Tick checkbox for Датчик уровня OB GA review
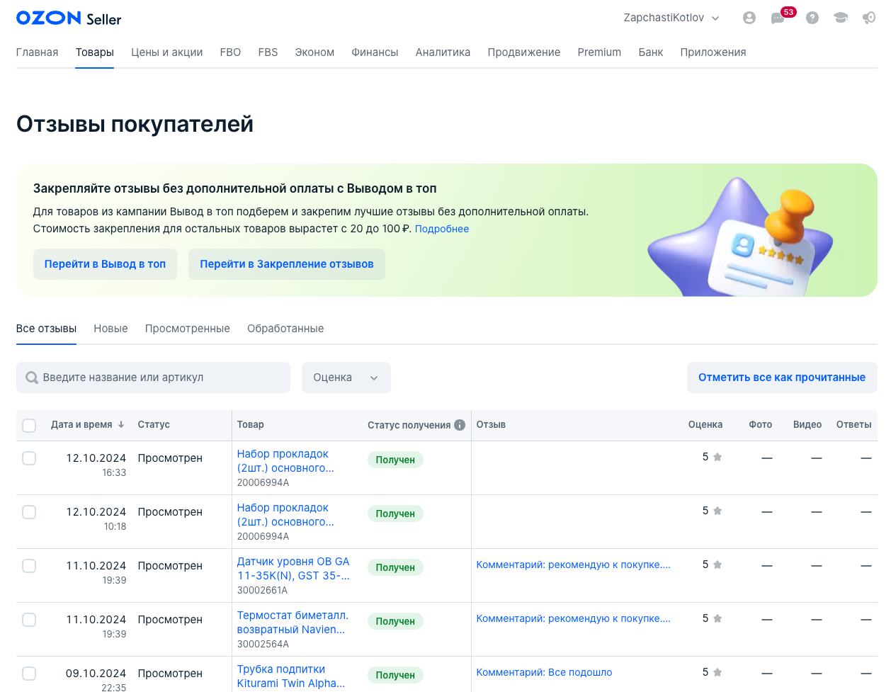The image size is (891, 692). pyautogui.click(x=29, y=566)
